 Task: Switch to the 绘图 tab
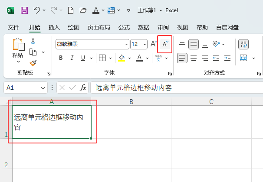point(74,27)
